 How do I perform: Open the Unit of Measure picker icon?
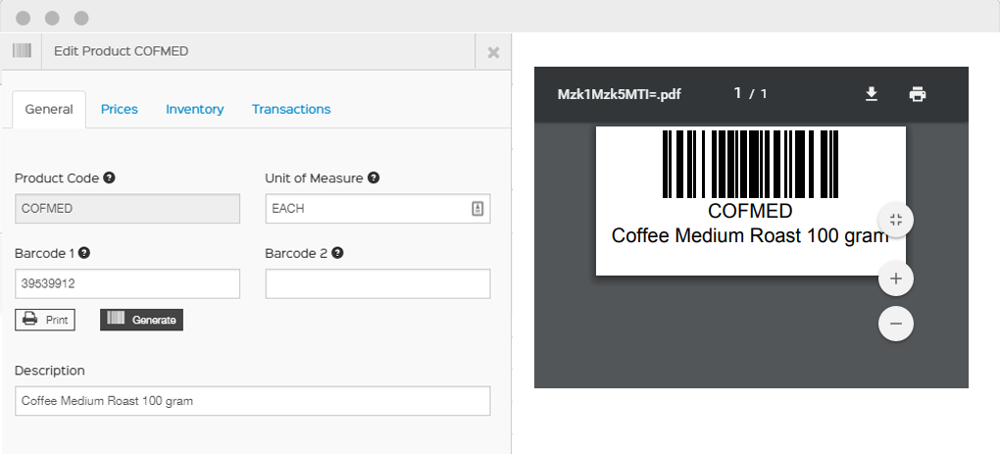[x=477, y=209]
